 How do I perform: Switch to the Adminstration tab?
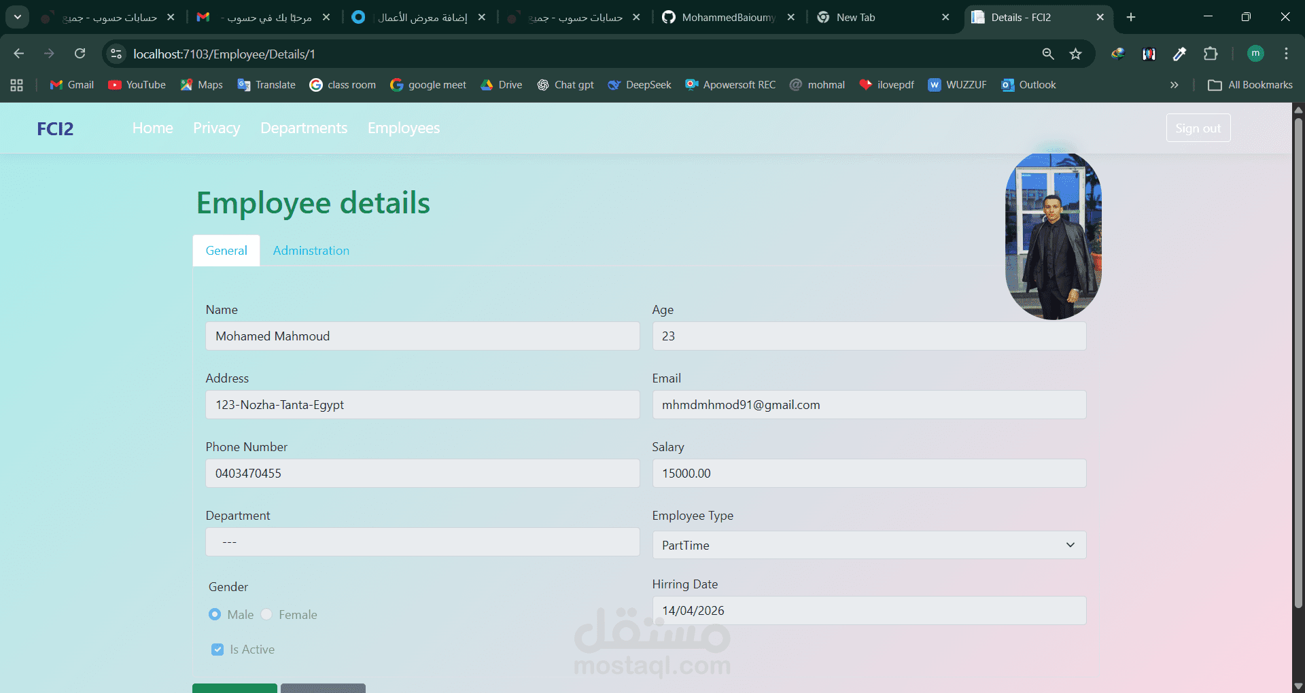point(311,251)
